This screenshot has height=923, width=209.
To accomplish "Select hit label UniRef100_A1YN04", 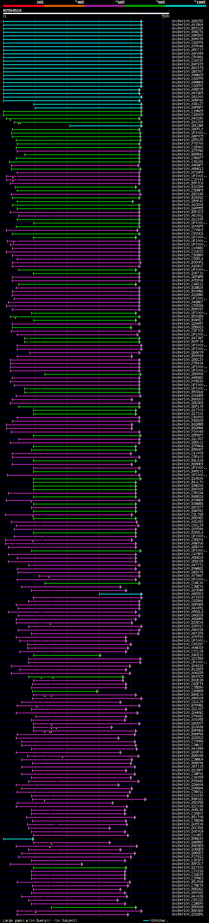I will coord(187,25).
